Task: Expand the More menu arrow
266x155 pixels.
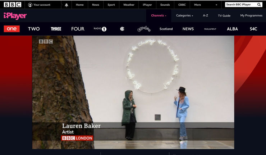Action: point(216,5)
